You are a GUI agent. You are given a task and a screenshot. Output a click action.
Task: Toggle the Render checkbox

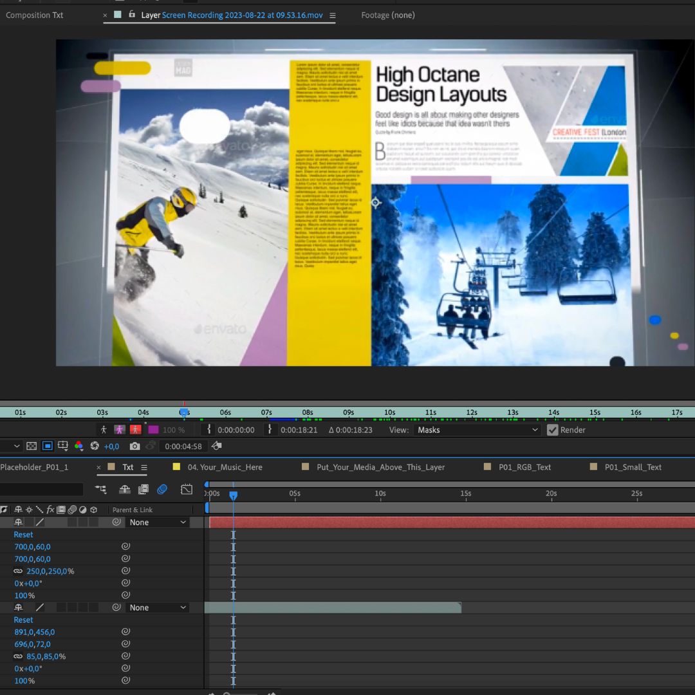pos(552,430)
